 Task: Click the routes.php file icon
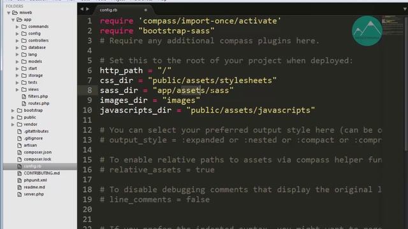coord(24,103)
